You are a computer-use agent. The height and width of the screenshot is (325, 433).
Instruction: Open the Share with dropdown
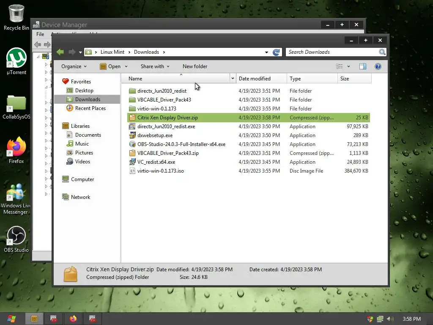click(155, 66)
